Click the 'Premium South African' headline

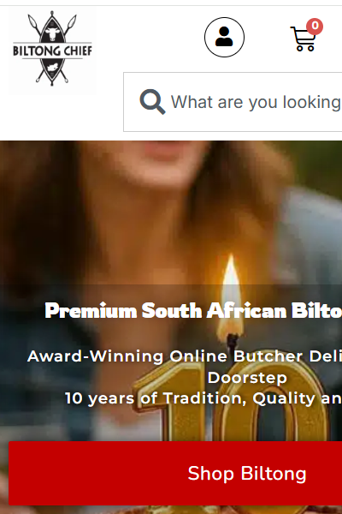tap(193, 310)
